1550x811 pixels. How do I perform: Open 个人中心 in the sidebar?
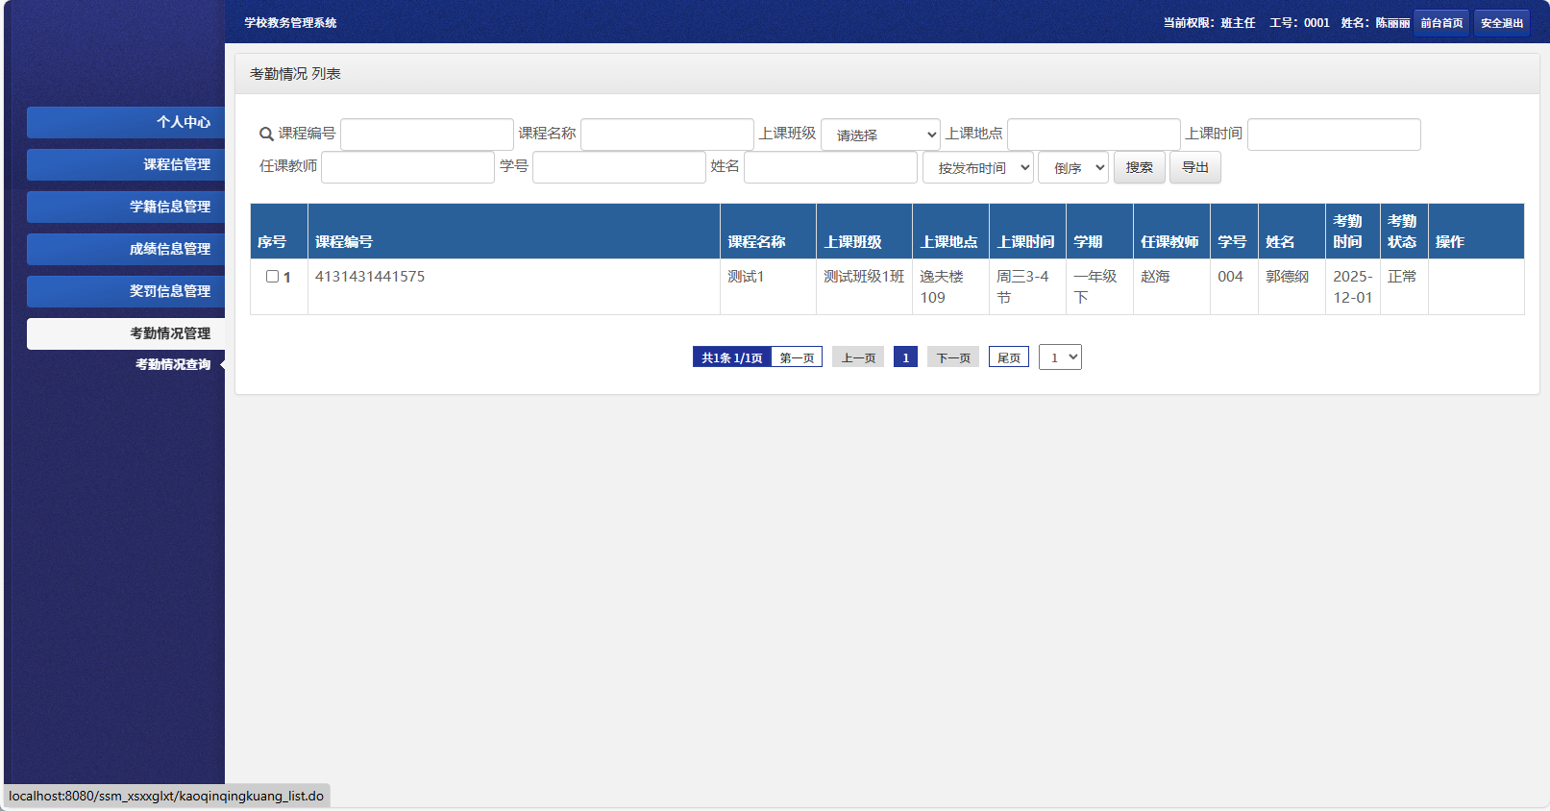[126, 122]
